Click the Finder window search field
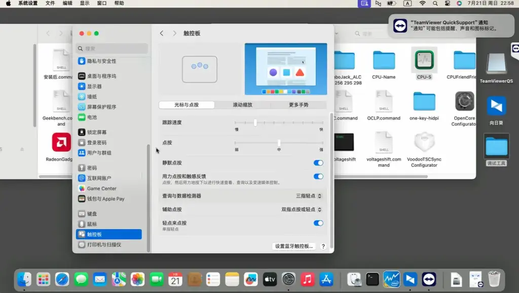 coord(370,33)
